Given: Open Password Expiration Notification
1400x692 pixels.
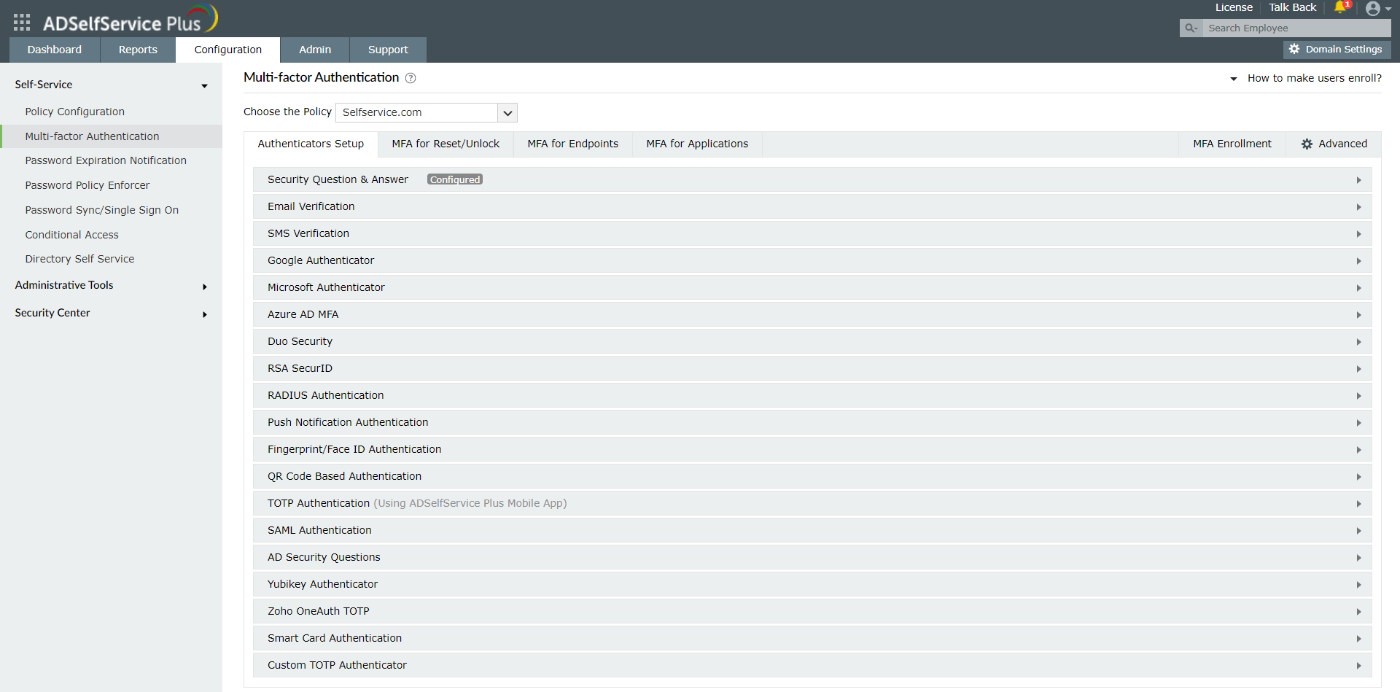Looking at the screenshot, I should click(x=106, y=160).
